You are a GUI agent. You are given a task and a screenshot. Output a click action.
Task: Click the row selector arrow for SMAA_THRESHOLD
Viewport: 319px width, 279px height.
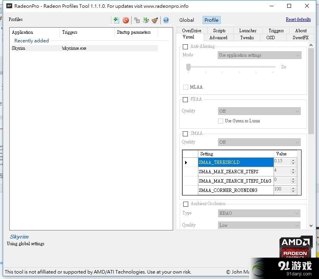tap(190, 162)
